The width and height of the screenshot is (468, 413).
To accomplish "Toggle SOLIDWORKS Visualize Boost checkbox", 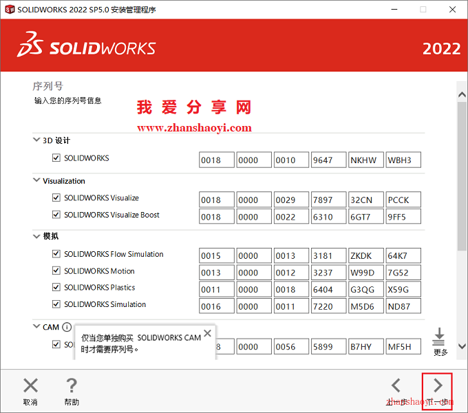I will 56,215.
